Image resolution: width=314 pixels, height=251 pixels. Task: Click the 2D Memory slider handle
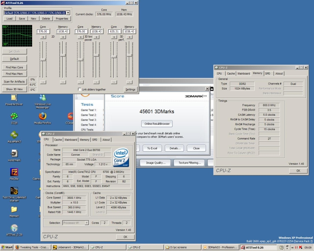click(63, 55)
